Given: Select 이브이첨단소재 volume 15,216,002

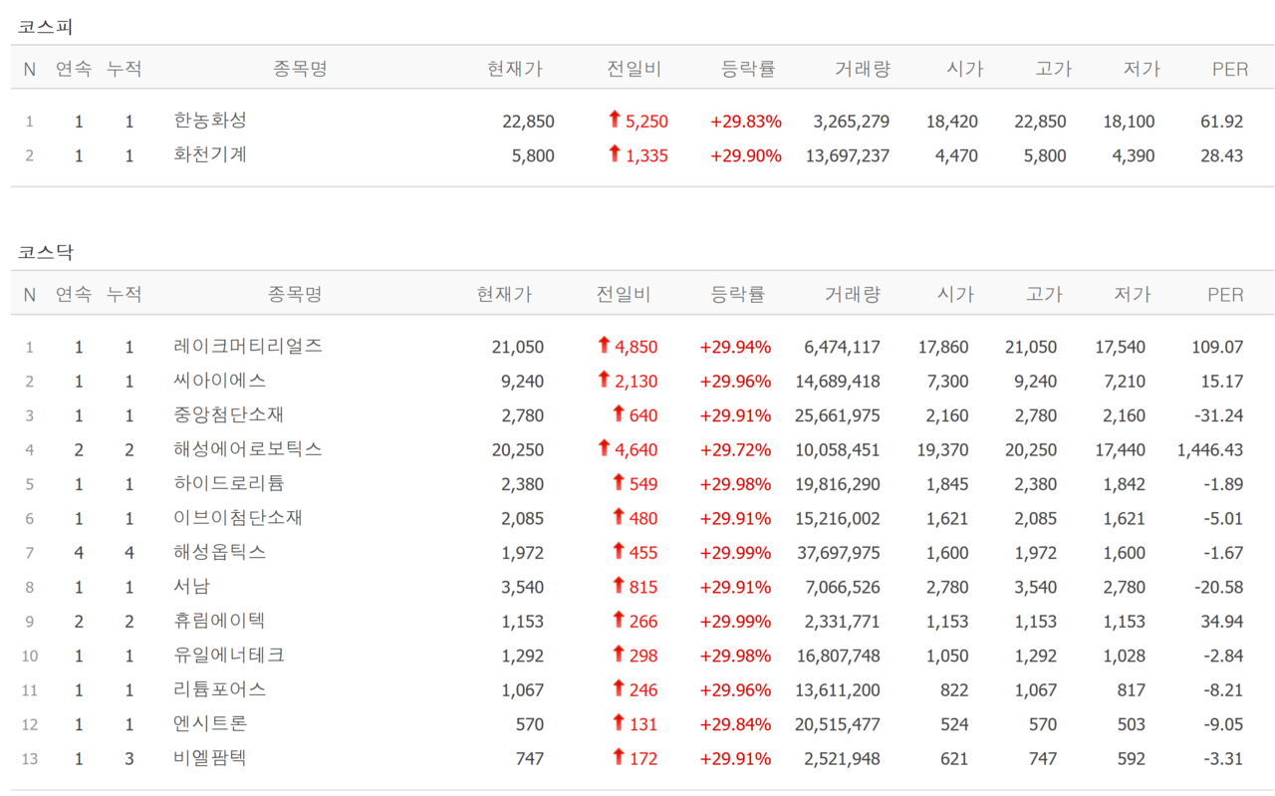Looking at the screenshot, I should pyautogui.click(x=838, y=518).
